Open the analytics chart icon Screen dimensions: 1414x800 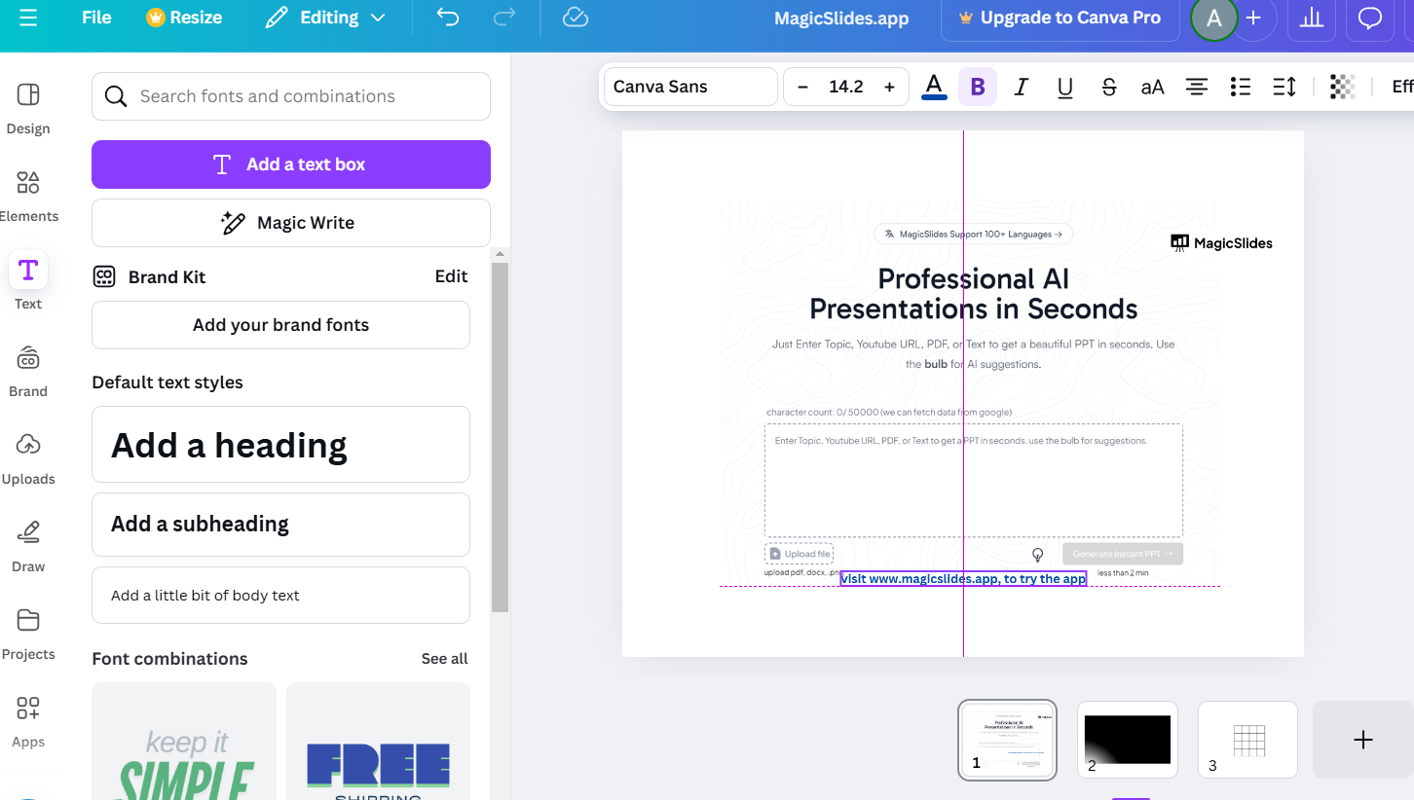1312,18
